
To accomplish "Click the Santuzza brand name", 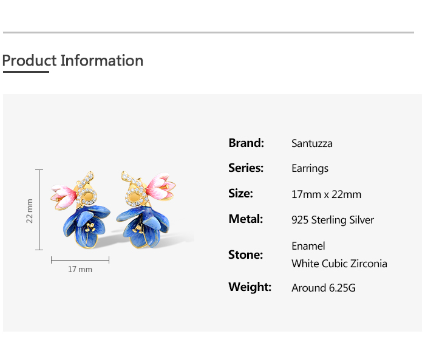I will point(312,144).
